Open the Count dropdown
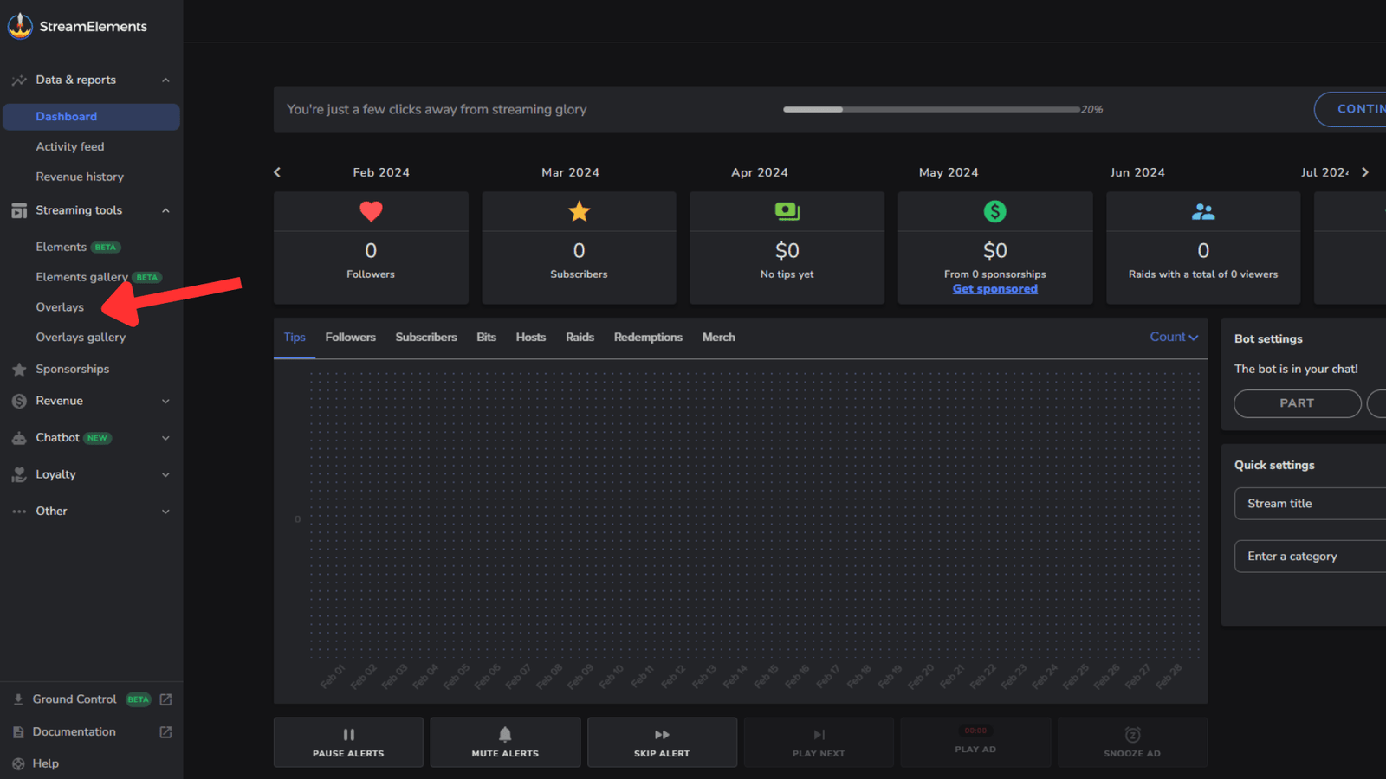 coord(1174,337)
